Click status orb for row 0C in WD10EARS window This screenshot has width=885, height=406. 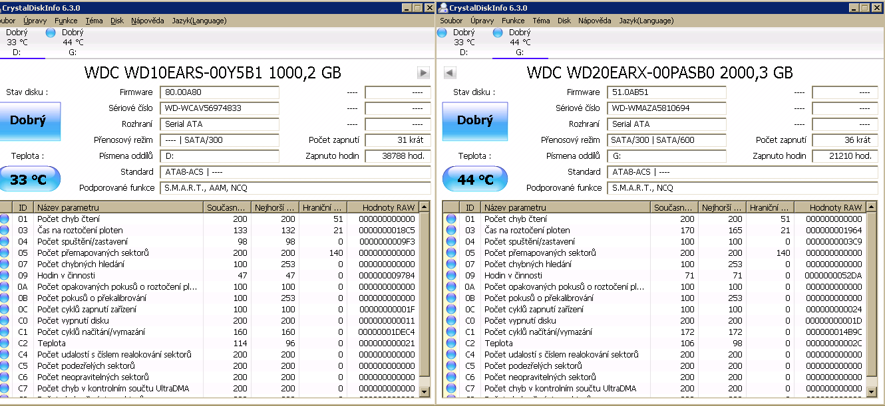[x=4, y=309]
